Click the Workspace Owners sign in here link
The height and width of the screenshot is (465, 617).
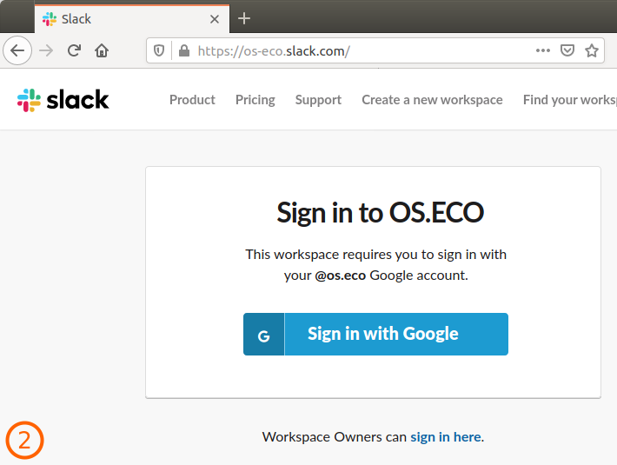(446, 436)
